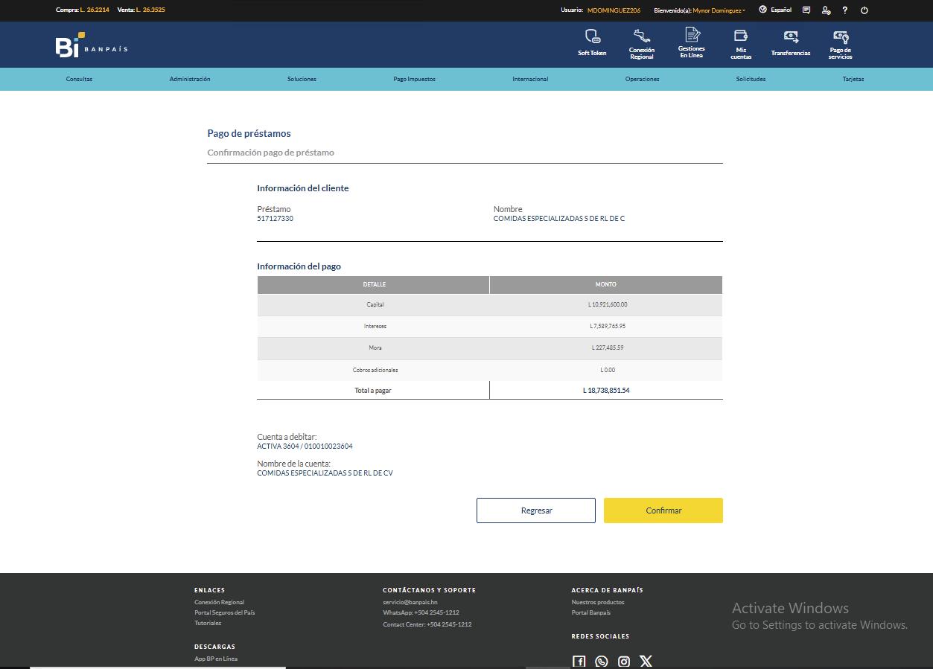Click the Cobros adicionales row label
Image resolution: width=933 pixels, height=669 pixels.
(375, 370)
